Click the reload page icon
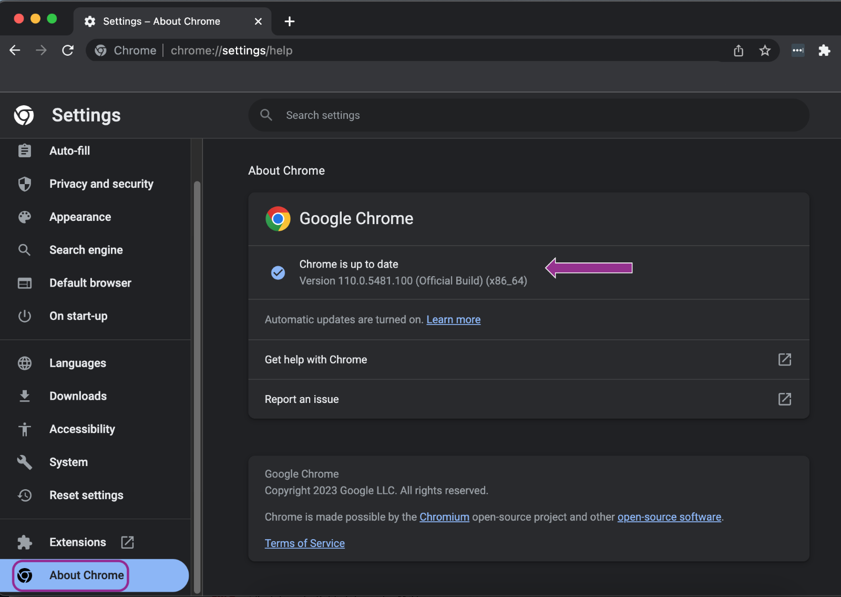The width and height of the screenshot is (841, 597). click(68, 50)
